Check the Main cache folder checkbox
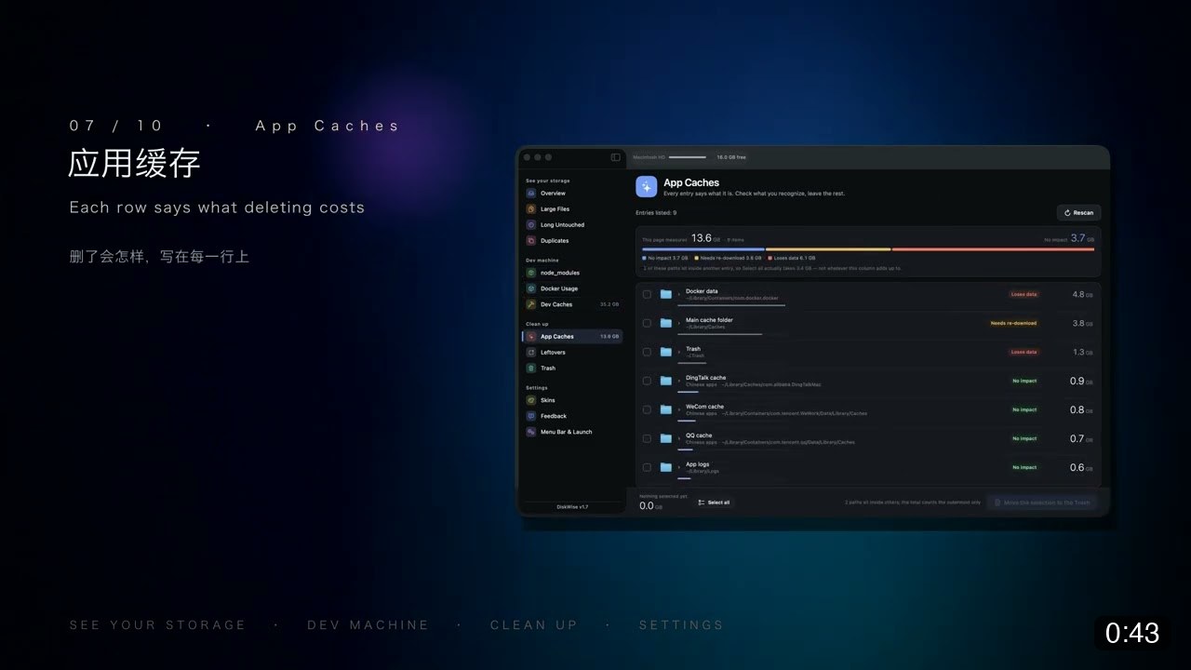The width and height of the screenshot is (1191, 670). click(648, 323)
